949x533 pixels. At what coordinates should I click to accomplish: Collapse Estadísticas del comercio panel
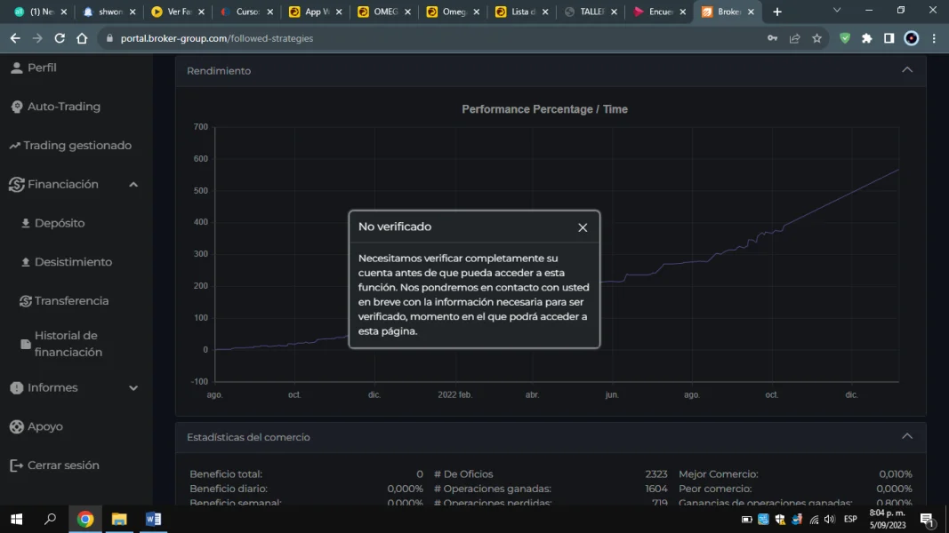(x=906, y=436)
